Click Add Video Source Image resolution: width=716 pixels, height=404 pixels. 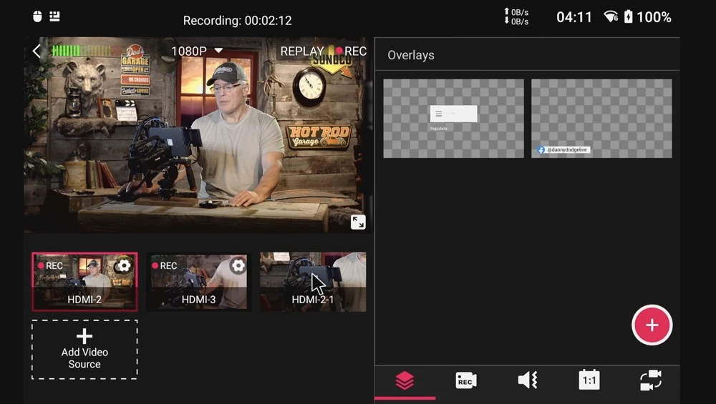click(84, 350)
